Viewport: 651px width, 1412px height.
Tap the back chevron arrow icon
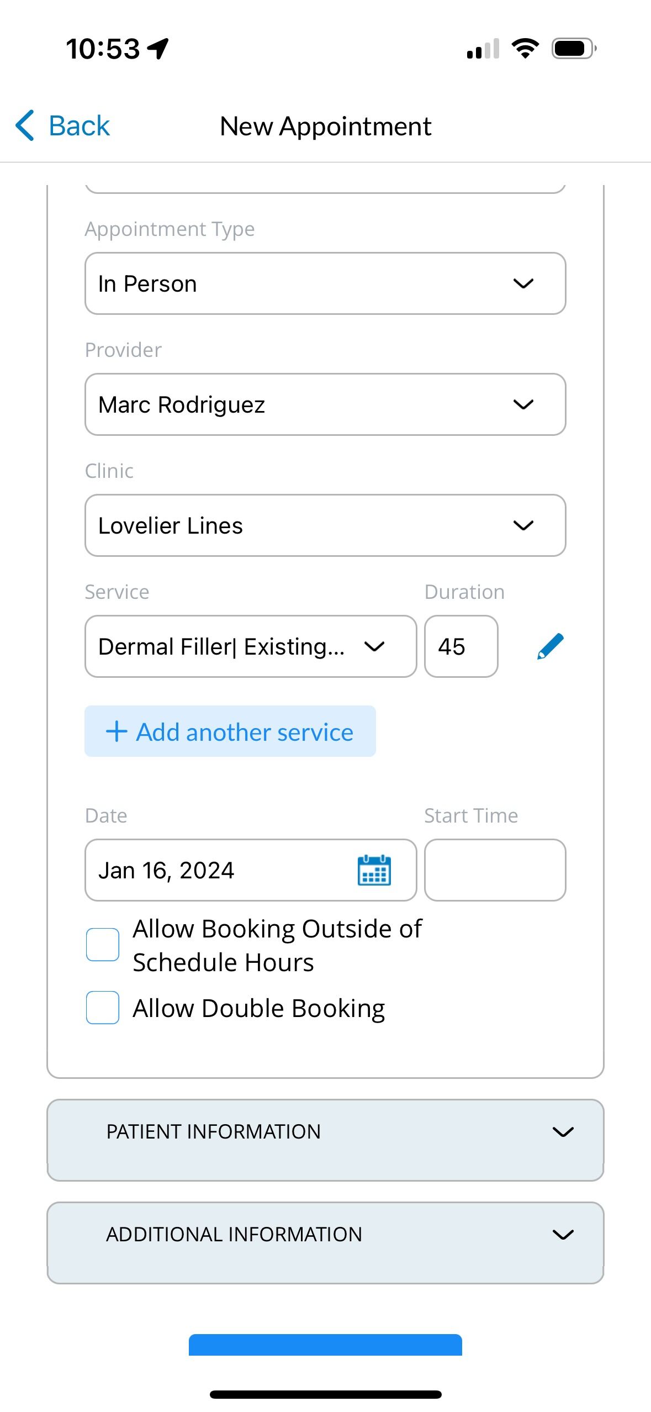[25, 125]
